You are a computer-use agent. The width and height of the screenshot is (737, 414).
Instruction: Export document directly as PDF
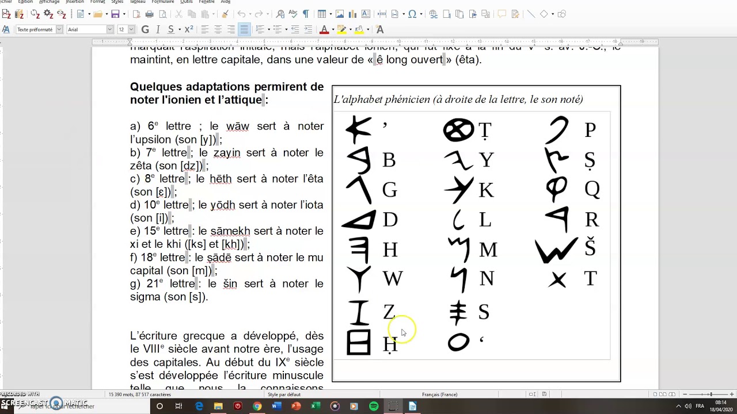[x=137, y=14]
